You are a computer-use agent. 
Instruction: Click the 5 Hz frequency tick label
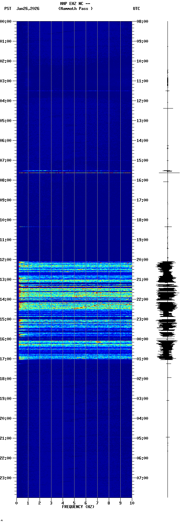click(74, 503)
